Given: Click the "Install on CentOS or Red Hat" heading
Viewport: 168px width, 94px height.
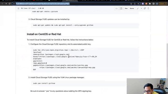Looking at the screenshot, I should pos(44,34).
